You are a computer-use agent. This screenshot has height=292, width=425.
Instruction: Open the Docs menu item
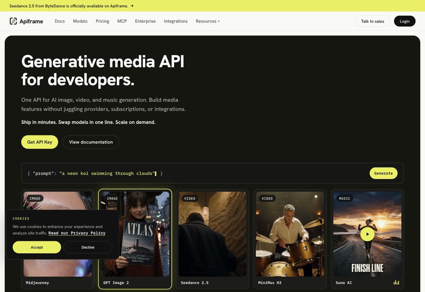(x=59, y=21)
